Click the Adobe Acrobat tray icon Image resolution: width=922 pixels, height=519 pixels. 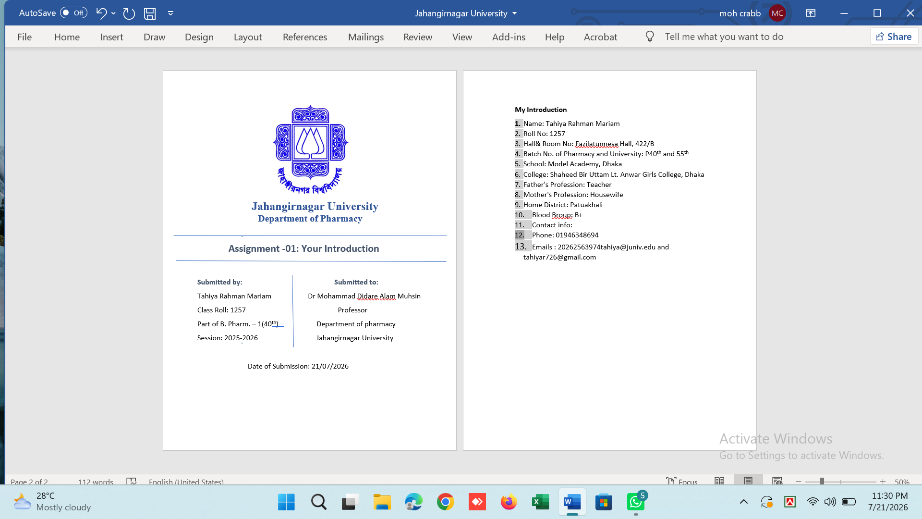pos(790,502)
